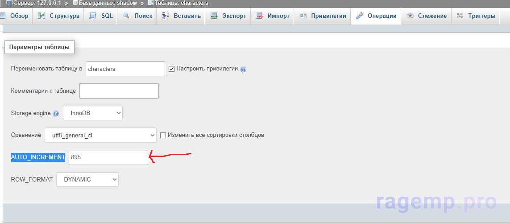
Task: Go to server 127.0.0.1 breadcrumb link
Action: tap(34, 3)
